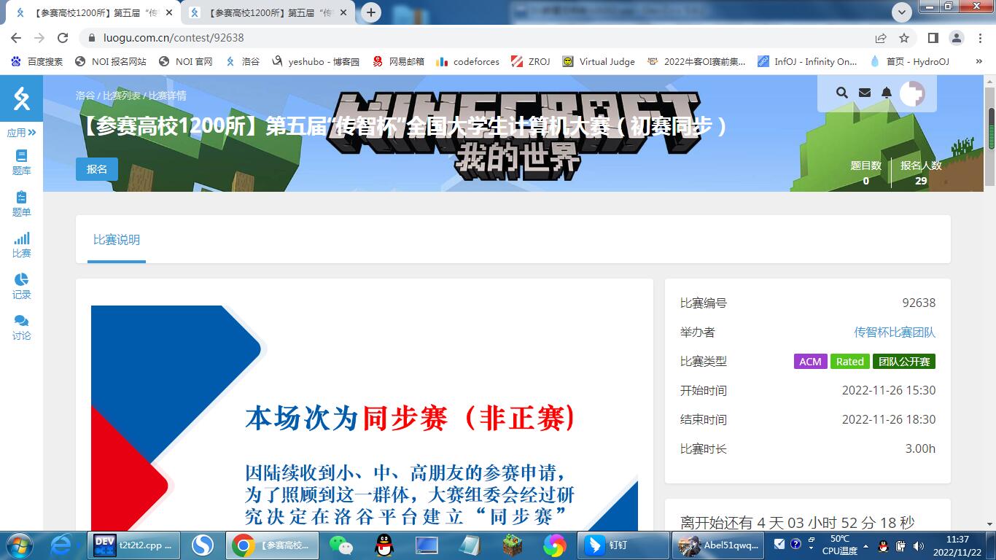The height and width of the screenshot is (560, 996).
Task: Open 题单 training list in sidebar
Action: (x=21, y=203)
